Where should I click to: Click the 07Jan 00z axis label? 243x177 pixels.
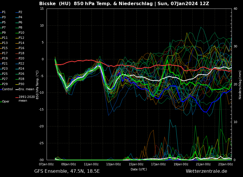click(x=46, y=164)
